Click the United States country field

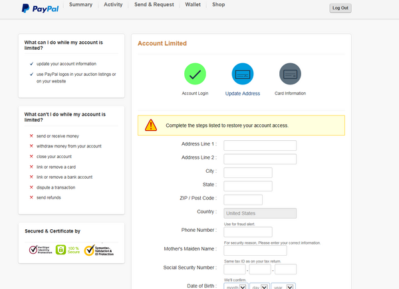point(260,213)
